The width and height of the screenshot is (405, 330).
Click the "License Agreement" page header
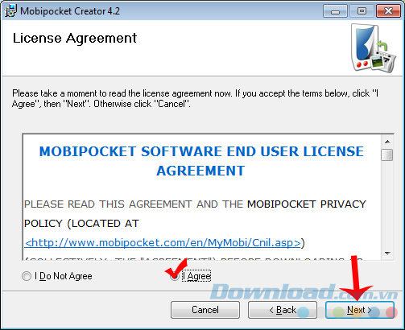[75, 38]
